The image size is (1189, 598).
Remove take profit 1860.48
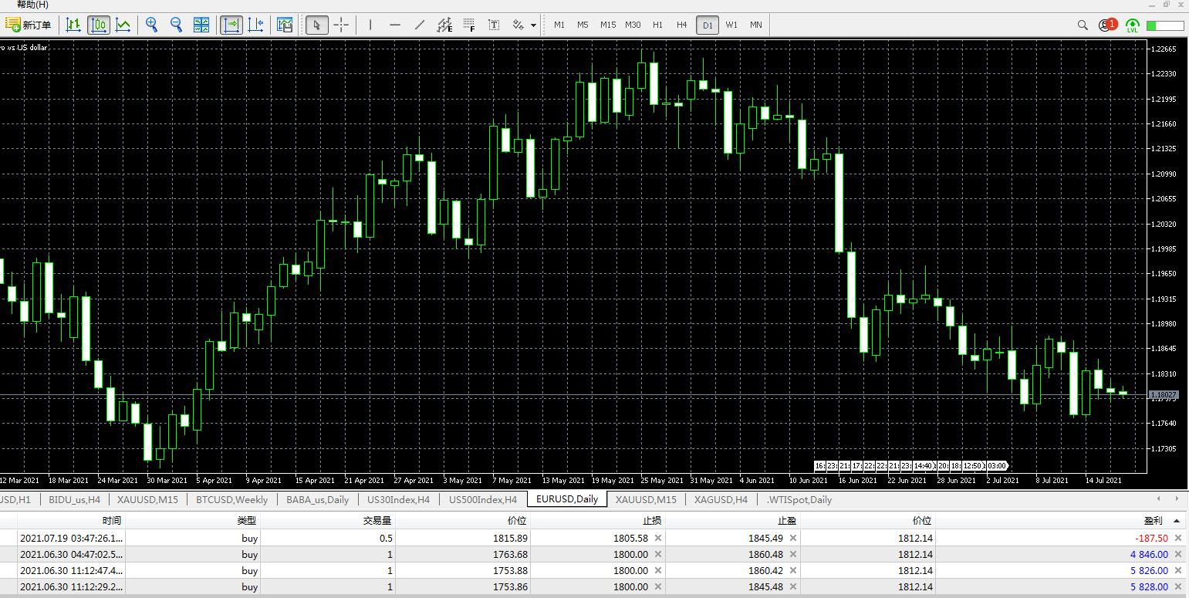(x=792, y=554)
